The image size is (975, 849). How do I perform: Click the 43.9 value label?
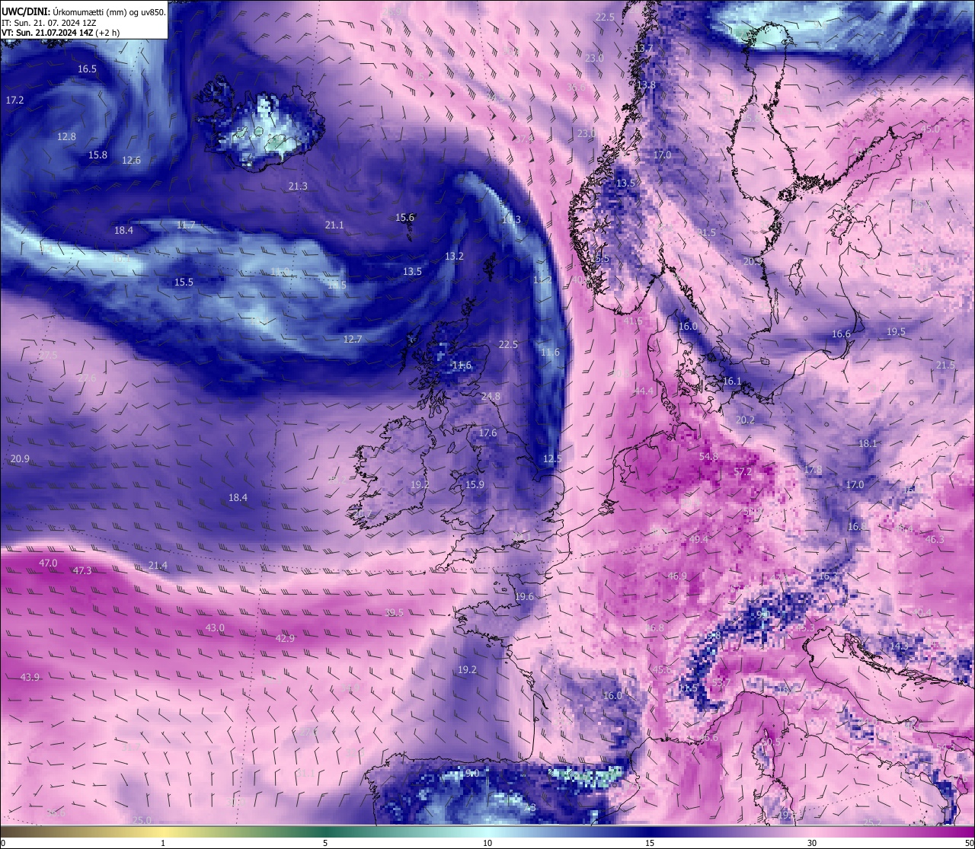pyautogui.click(x=30, y=678)
